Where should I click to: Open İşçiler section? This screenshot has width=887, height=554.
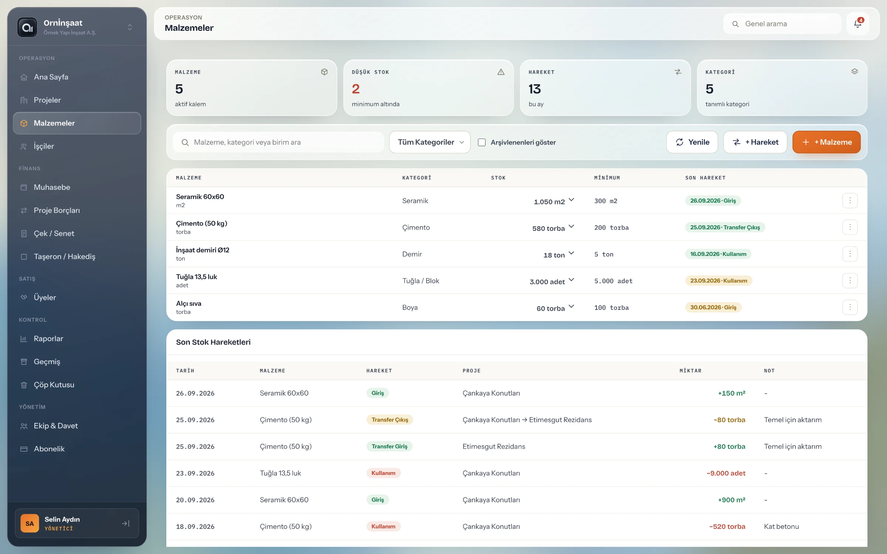pos(77,146)
